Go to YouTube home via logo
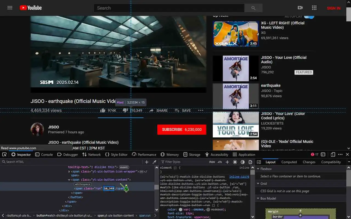Screen dimensions: 351x219 [x=31, y=8]
